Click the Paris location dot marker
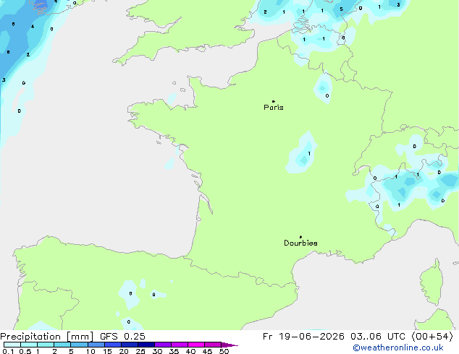Screen dimensions: 459x354 point(274,101)
